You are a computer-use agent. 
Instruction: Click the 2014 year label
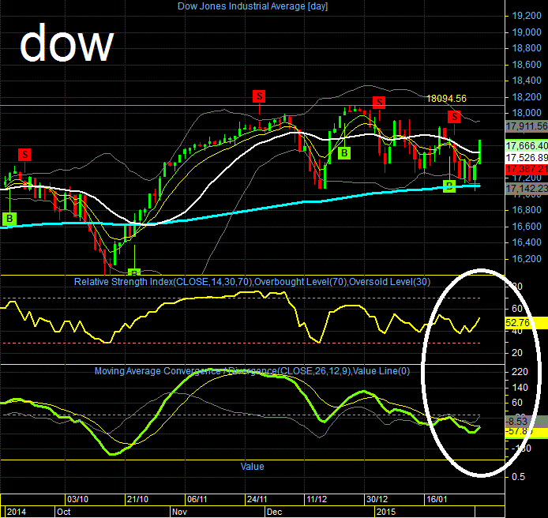17,512
